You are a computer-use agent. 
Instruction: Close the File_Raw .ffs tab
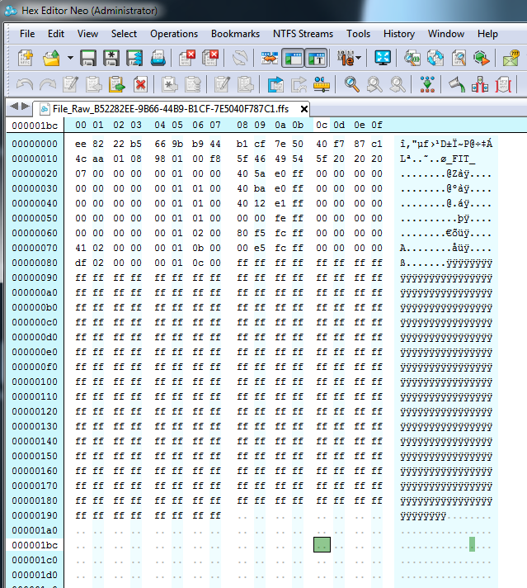tap(304, 109)
